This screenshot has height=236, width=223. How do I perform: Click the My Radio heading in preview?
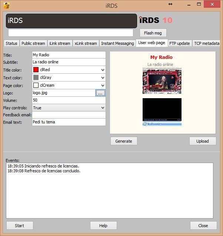click(x=162, y=57)
